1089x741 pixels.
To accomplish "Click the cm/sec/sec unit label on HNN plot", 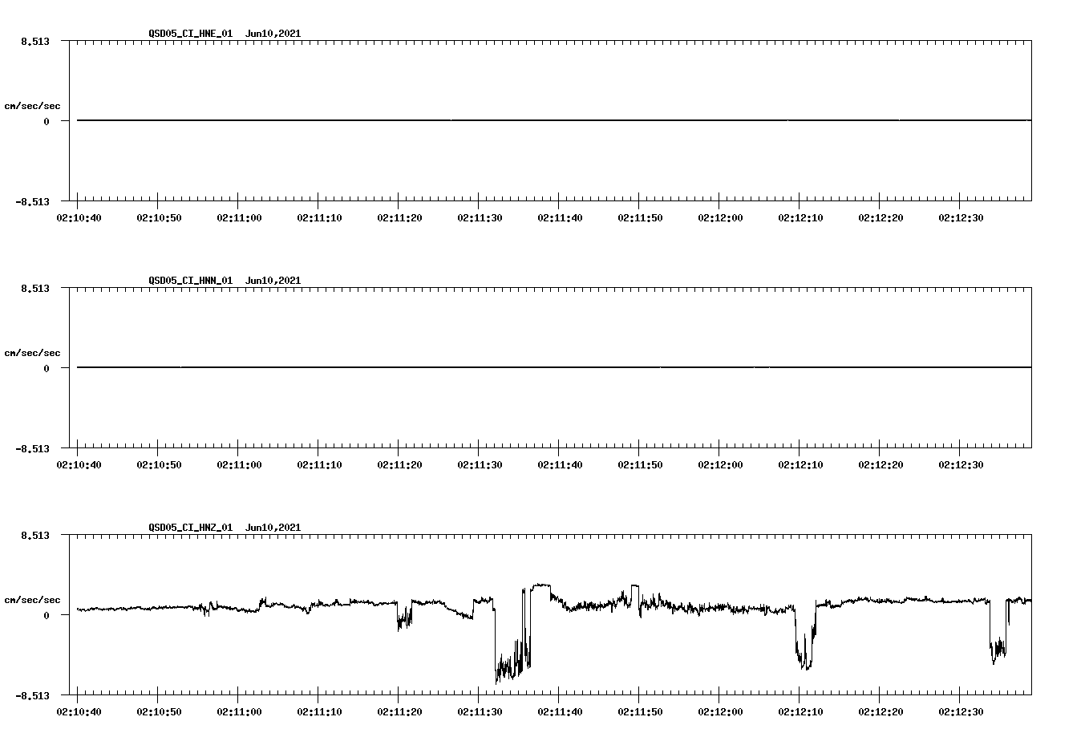I will [x=32, y=353].
